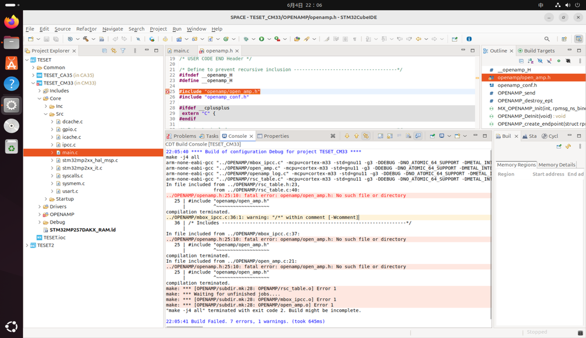This screenshot has width=586, height=338.
Task: Open Trash from the Ubuntu dock
Action: 11,147
